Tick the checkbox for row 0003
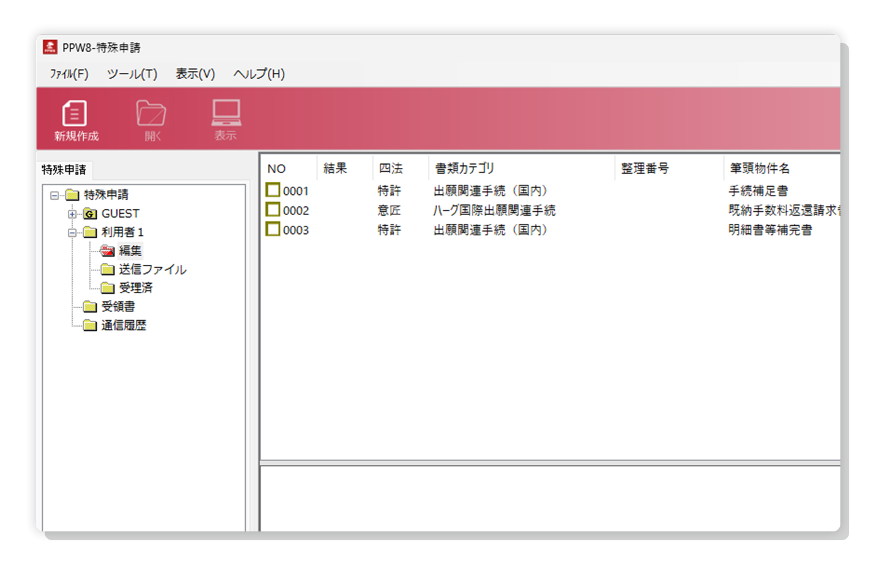This screenshot has height=566, width=880. tap(273, 229)
